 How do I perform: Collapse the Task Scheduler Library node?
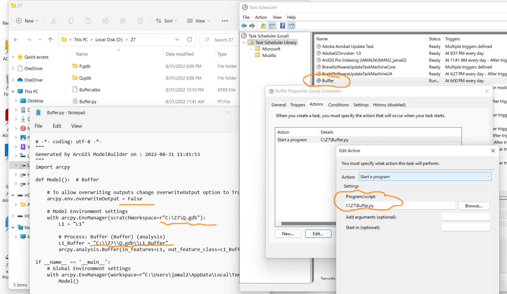[x=244, y=43]
